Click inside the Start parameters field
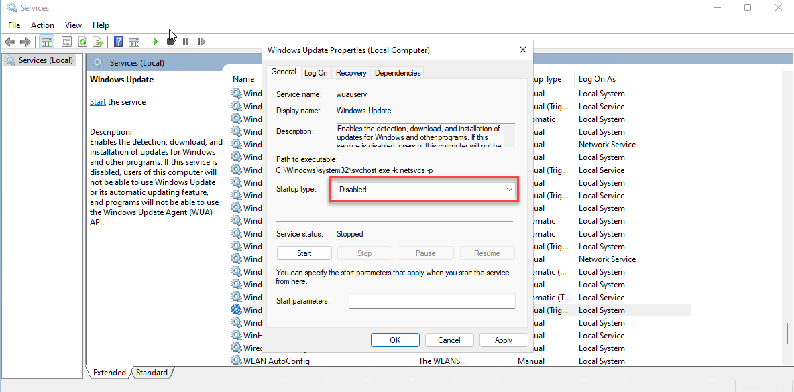The height and width of the screenshot is (392, 794). pyautogui.click(x=432, y=301)
